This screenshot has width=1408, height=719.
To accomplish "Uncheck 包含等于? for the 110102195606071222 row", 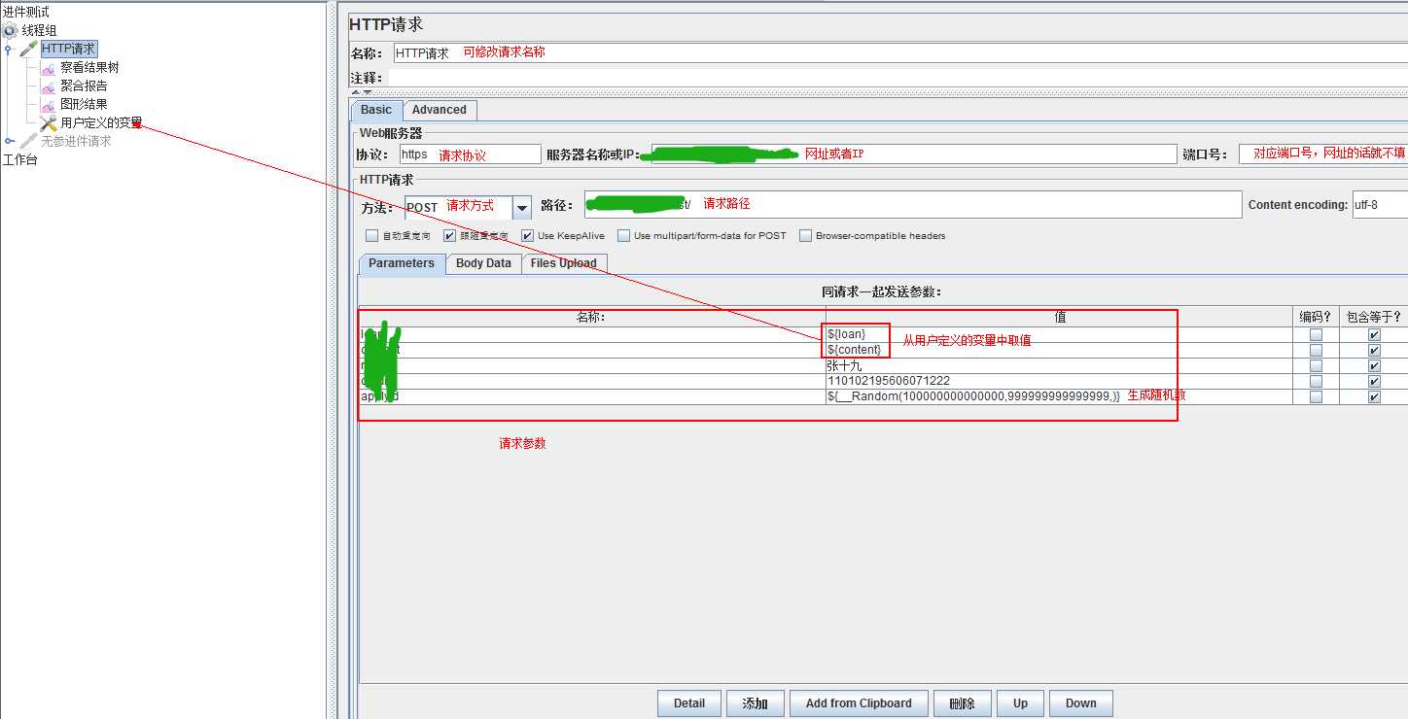I will coord(1374,381).
